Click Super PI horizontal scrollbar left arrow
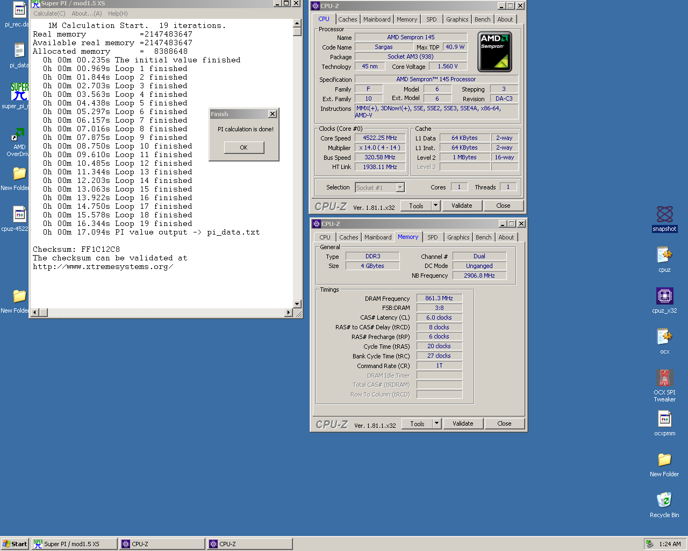Viewport: 688px width, 551px height. (35, 312)
